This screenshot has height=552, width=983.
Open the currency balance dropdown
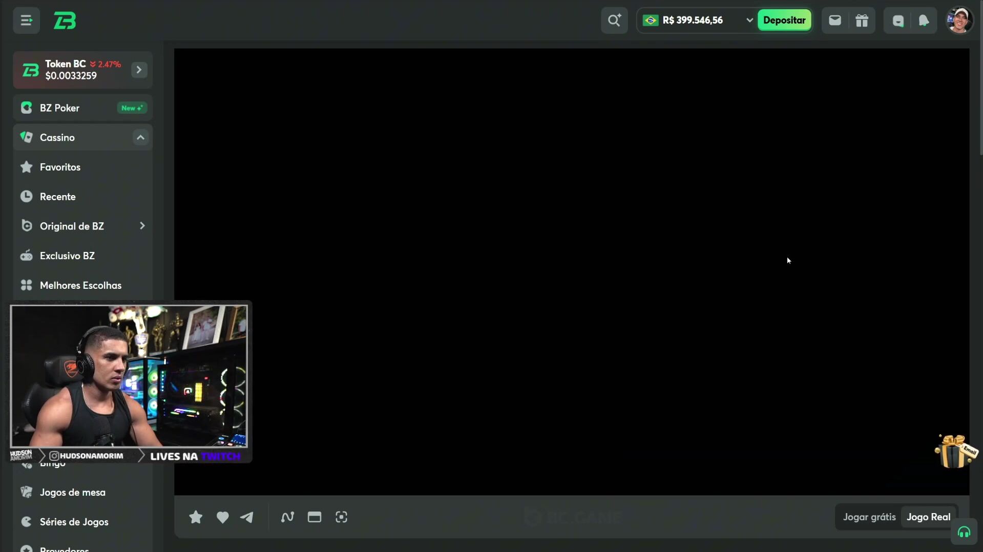(749, 20)
